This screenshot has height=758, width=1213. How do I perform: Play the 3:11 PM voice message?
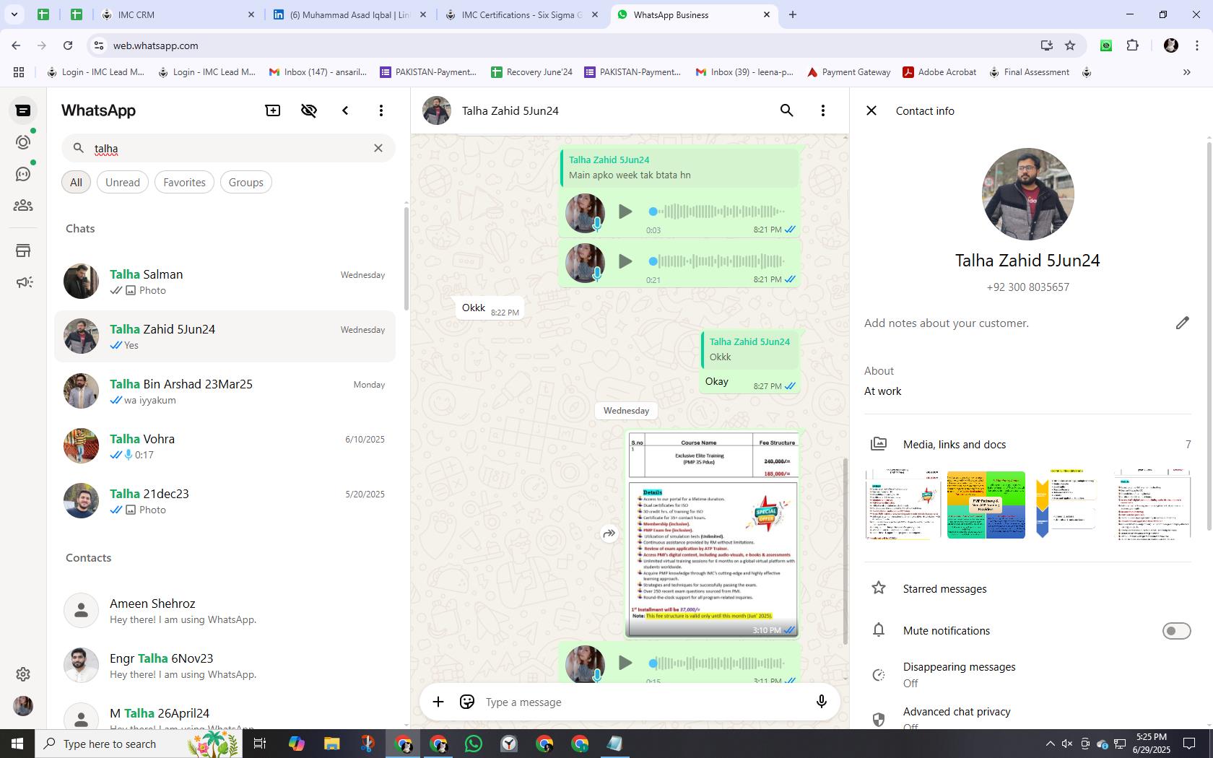pos(625,663)
